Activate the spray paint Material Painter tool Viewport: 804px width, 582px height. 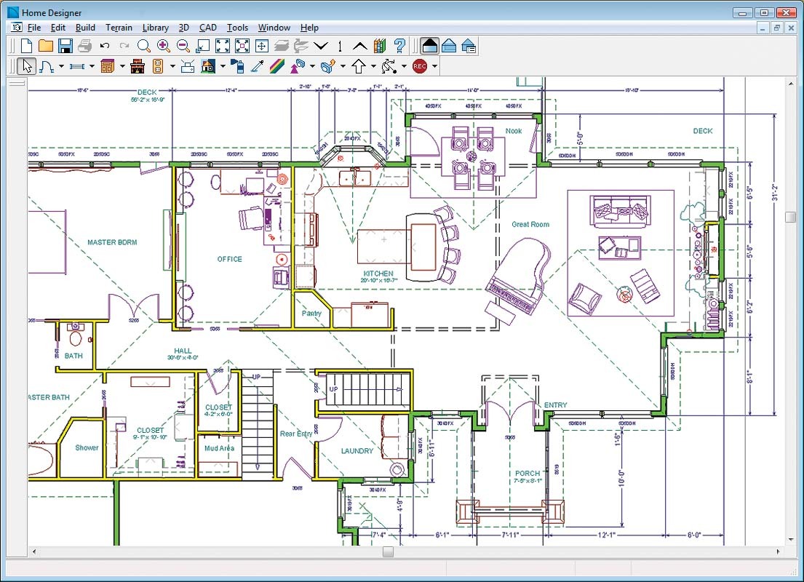click(236, 66)
